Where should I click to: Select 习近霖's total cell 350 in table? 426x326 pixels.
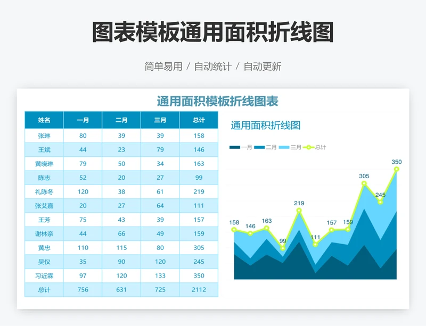pos(199,276)
